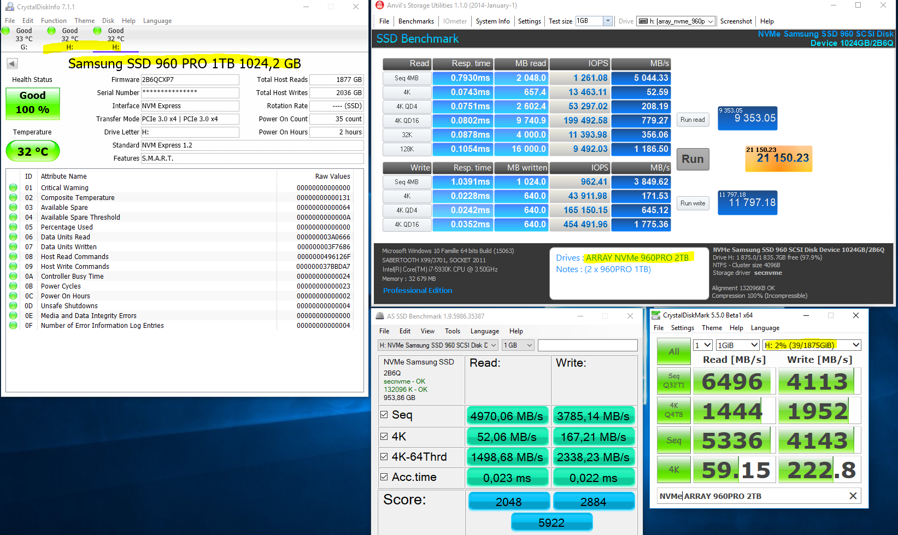Screen dimensions: 898x535
Task: Click the IOmeter menu item in Anvil
Action: [x=455, y=21]
